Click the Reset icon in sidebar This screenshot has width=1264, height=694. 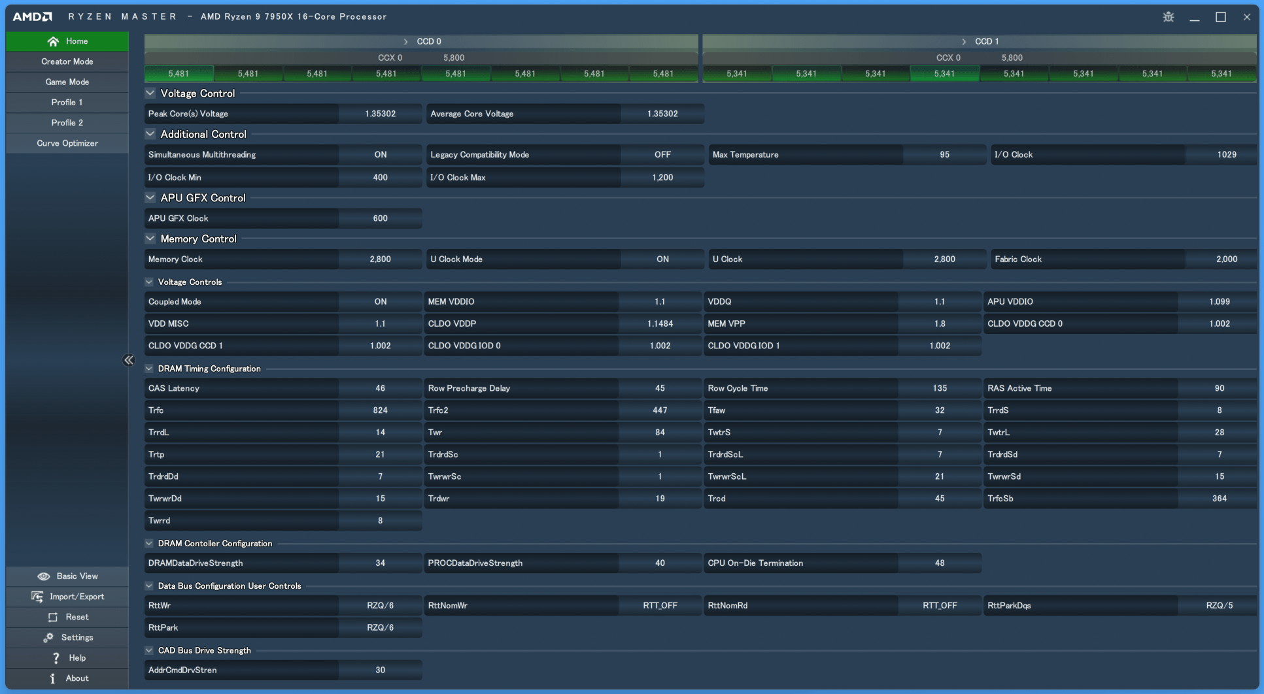coord(53,617)
